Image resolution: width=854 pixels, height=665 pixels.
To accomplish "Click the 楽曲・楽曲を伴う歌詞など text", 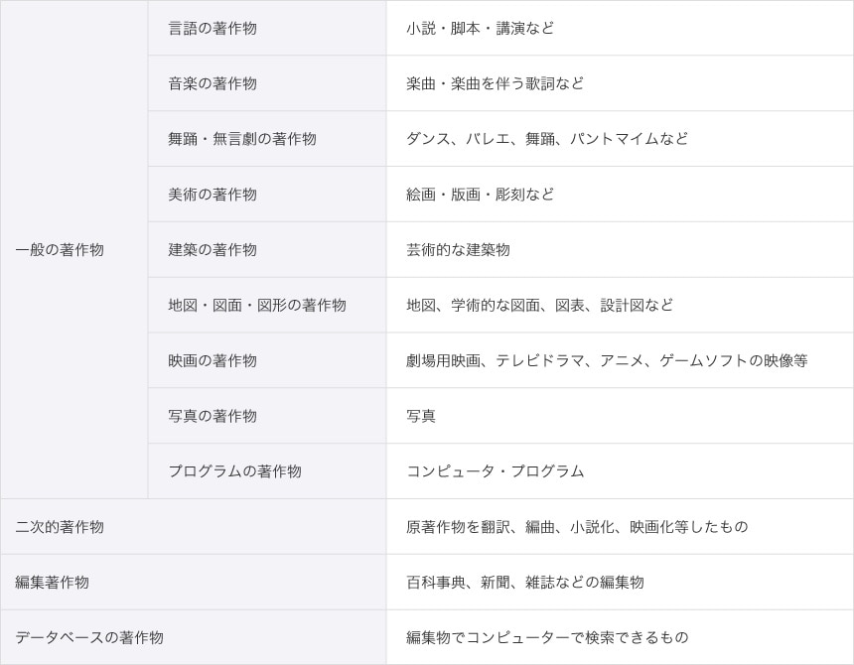I will (x=495, y=83).
